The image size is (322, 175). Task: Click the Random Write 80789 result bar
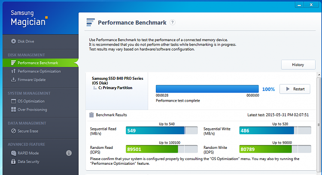tap(275, 149)
